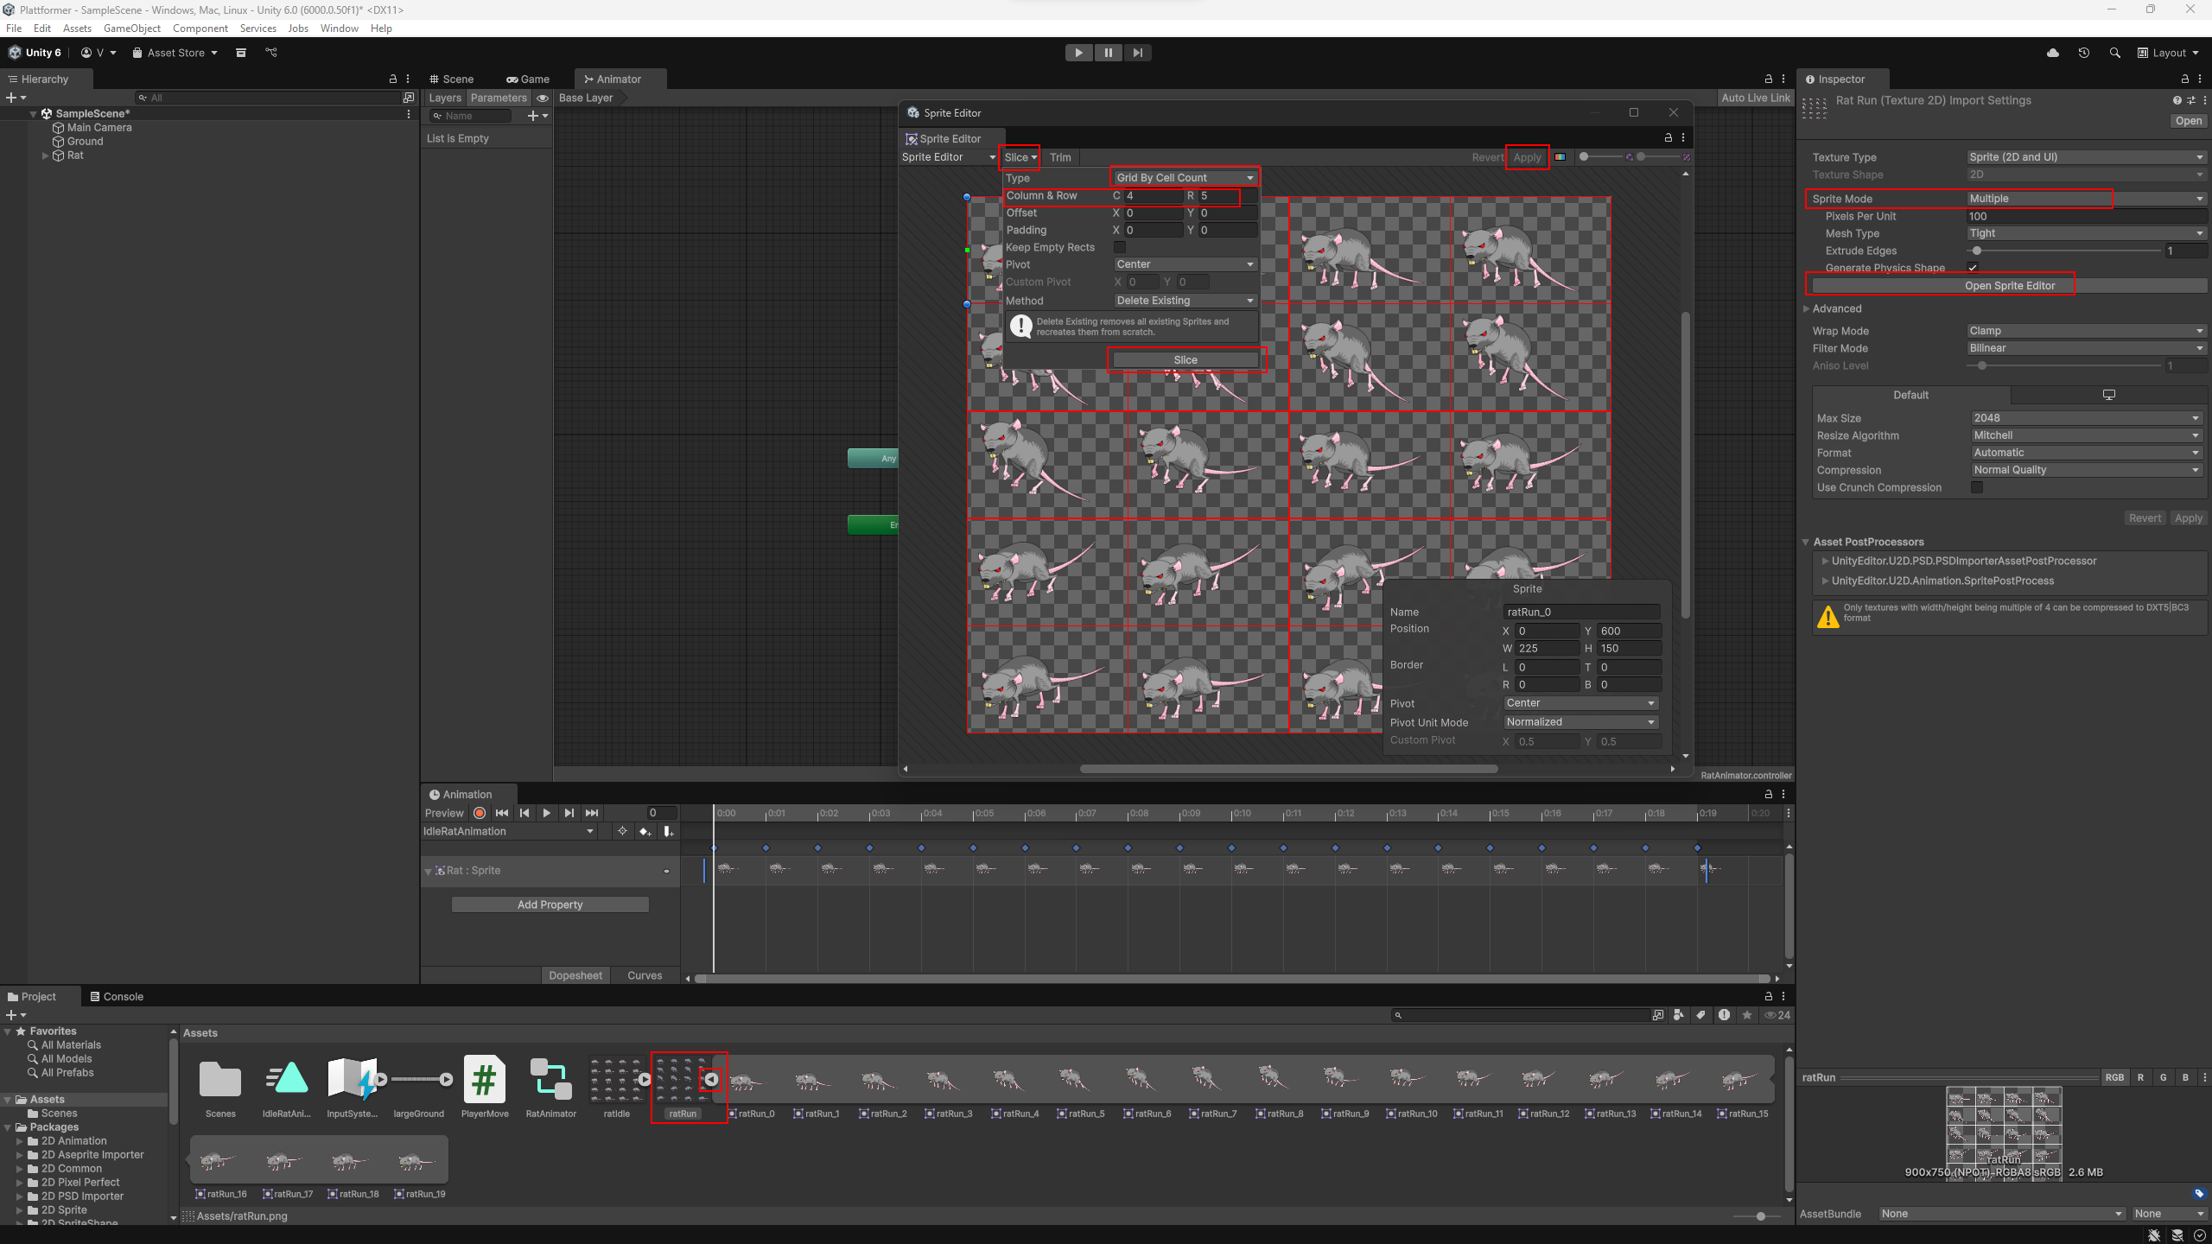Click Apply in the Sprite Editor toolbar

coord(1527,157)
